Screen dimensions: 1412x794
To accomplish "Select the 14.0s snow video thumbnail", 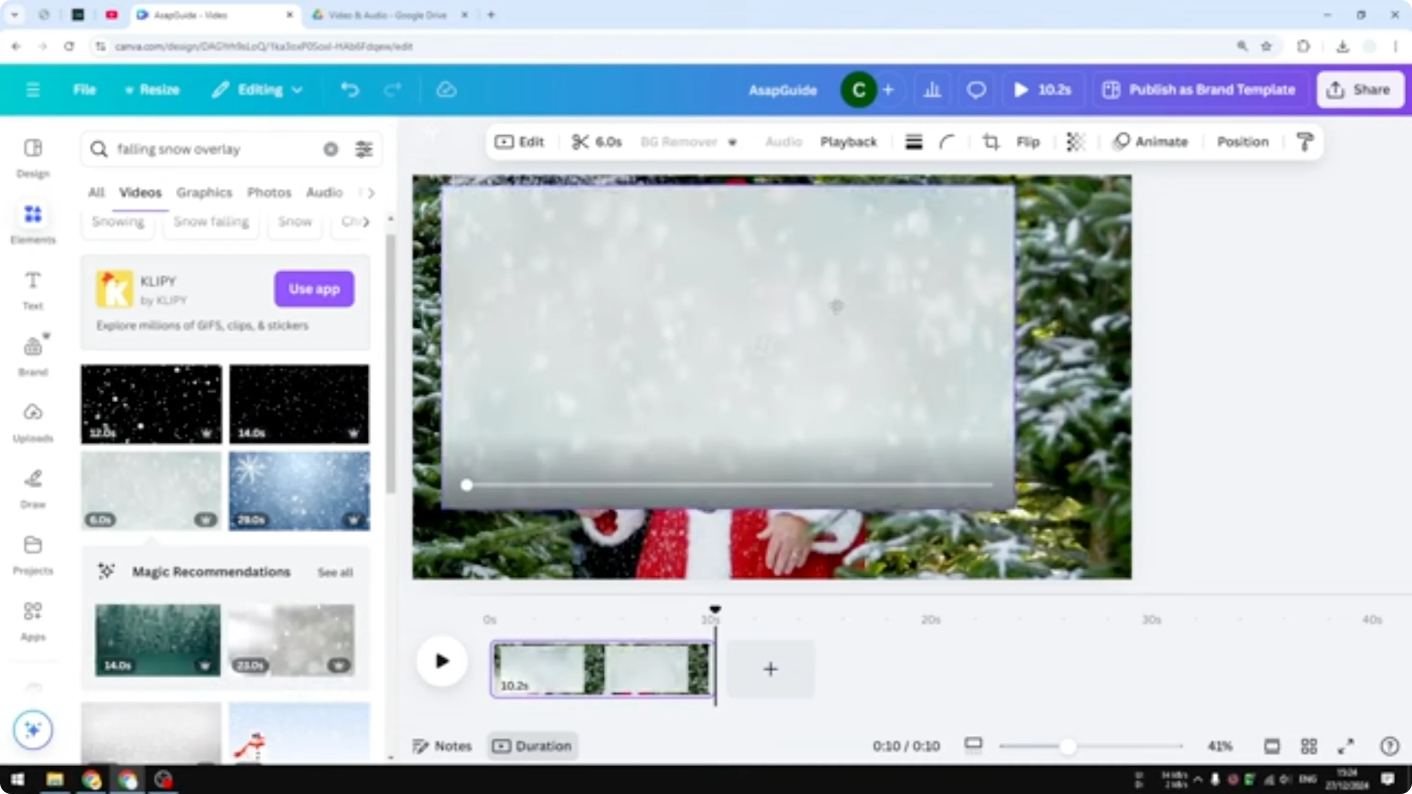I will pyautogui.click(x=299, y=404).
